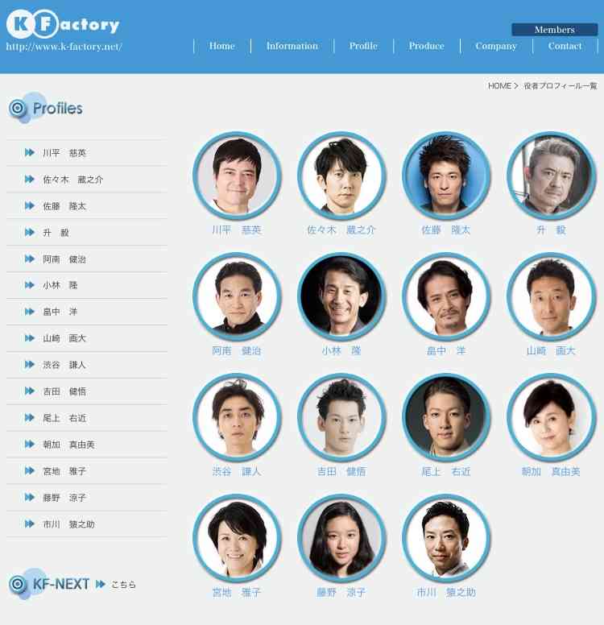This screenshot has width=604, height=625.
Task: Click the arrow icon next to 市川 猿之助
Action: click(30, 524)
